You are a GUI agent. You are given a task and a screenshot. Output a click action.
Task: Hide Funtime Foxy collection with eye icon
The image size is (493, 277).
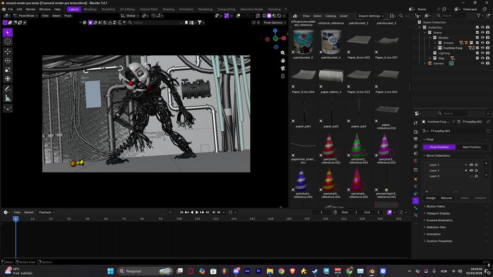pyautogui.click(x=482, y=48)
